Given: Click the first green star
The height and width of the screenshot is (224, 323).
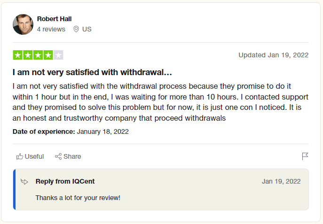Looking at the screenshot, I should pyautogui.click(x=18, y=55).
